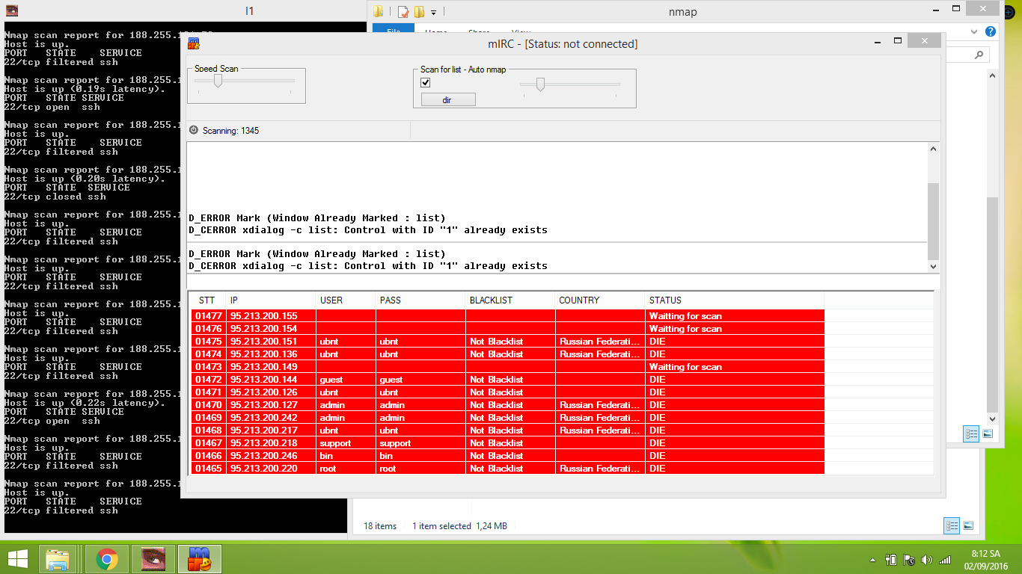
Task: Click folder icon in nmap window title bar
Action: [379, 11]
